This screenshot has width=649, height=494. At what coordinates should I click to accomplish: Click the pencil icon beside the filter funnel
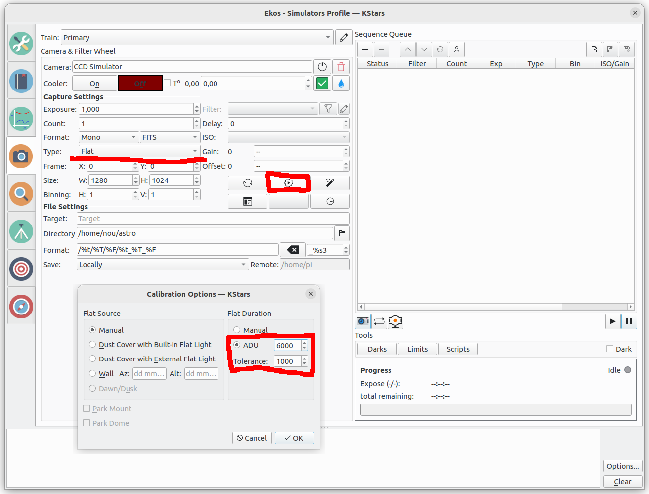click(x=344, y=109)
